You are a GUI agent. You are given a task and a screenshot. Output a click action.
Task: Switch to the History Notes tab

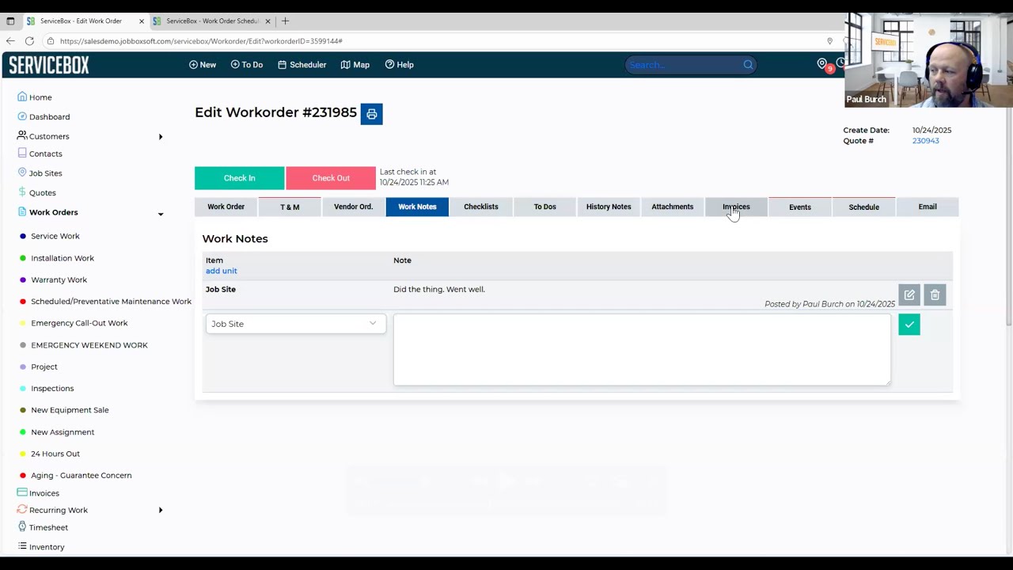click(609, 207)
